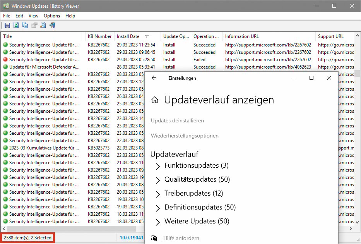Click the home icon beside Updateverlauf anzeigen

pos(155,100)
